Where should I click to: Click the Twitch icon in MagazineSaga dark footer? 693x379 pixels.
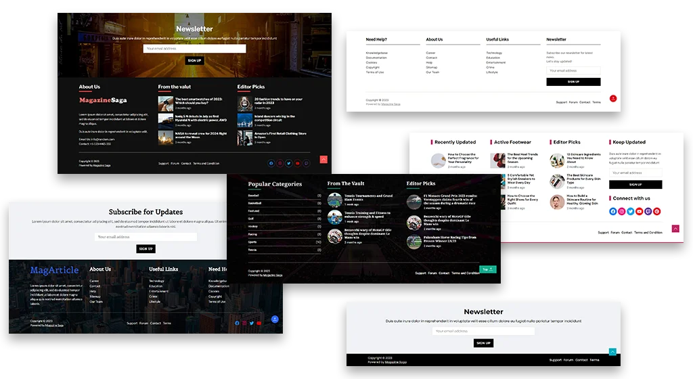tap(306, 163)
